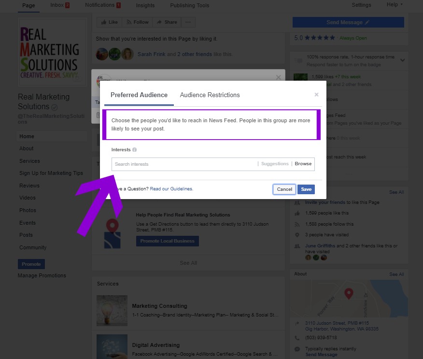Click the Save button
Image resolution: width=423 pixels, height=359 pixels.
[x=306, y=189]
